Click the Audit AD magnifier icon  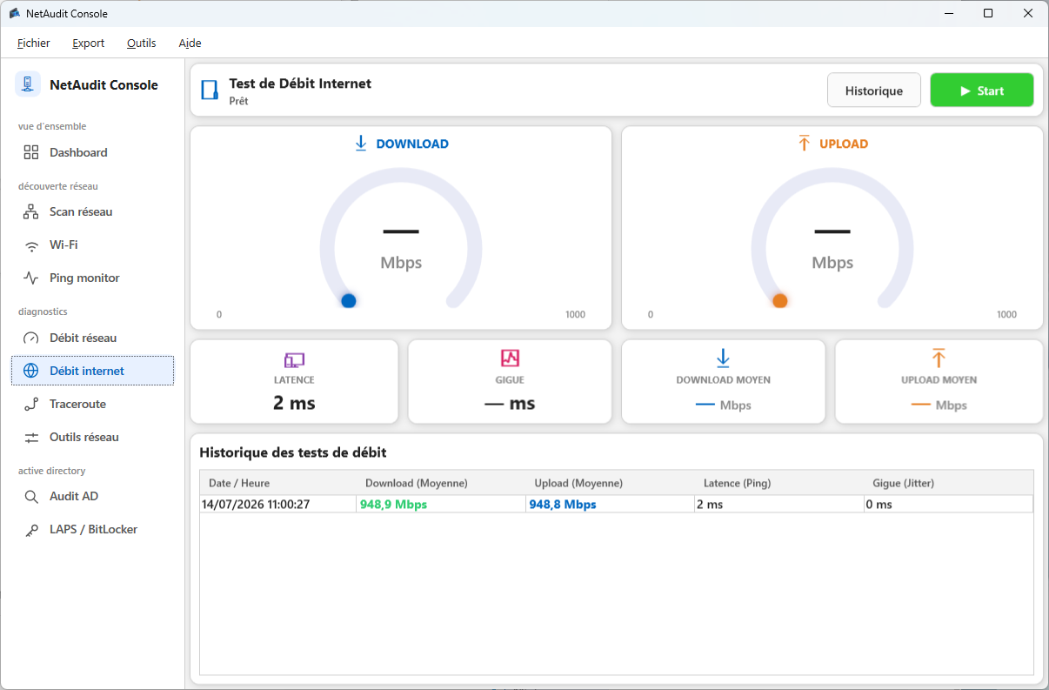click(31, 497)
